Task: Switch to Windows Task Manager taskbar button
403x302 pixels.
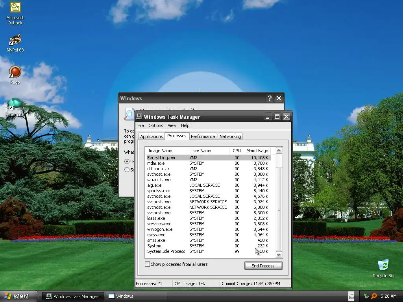Action: (73, 296)
